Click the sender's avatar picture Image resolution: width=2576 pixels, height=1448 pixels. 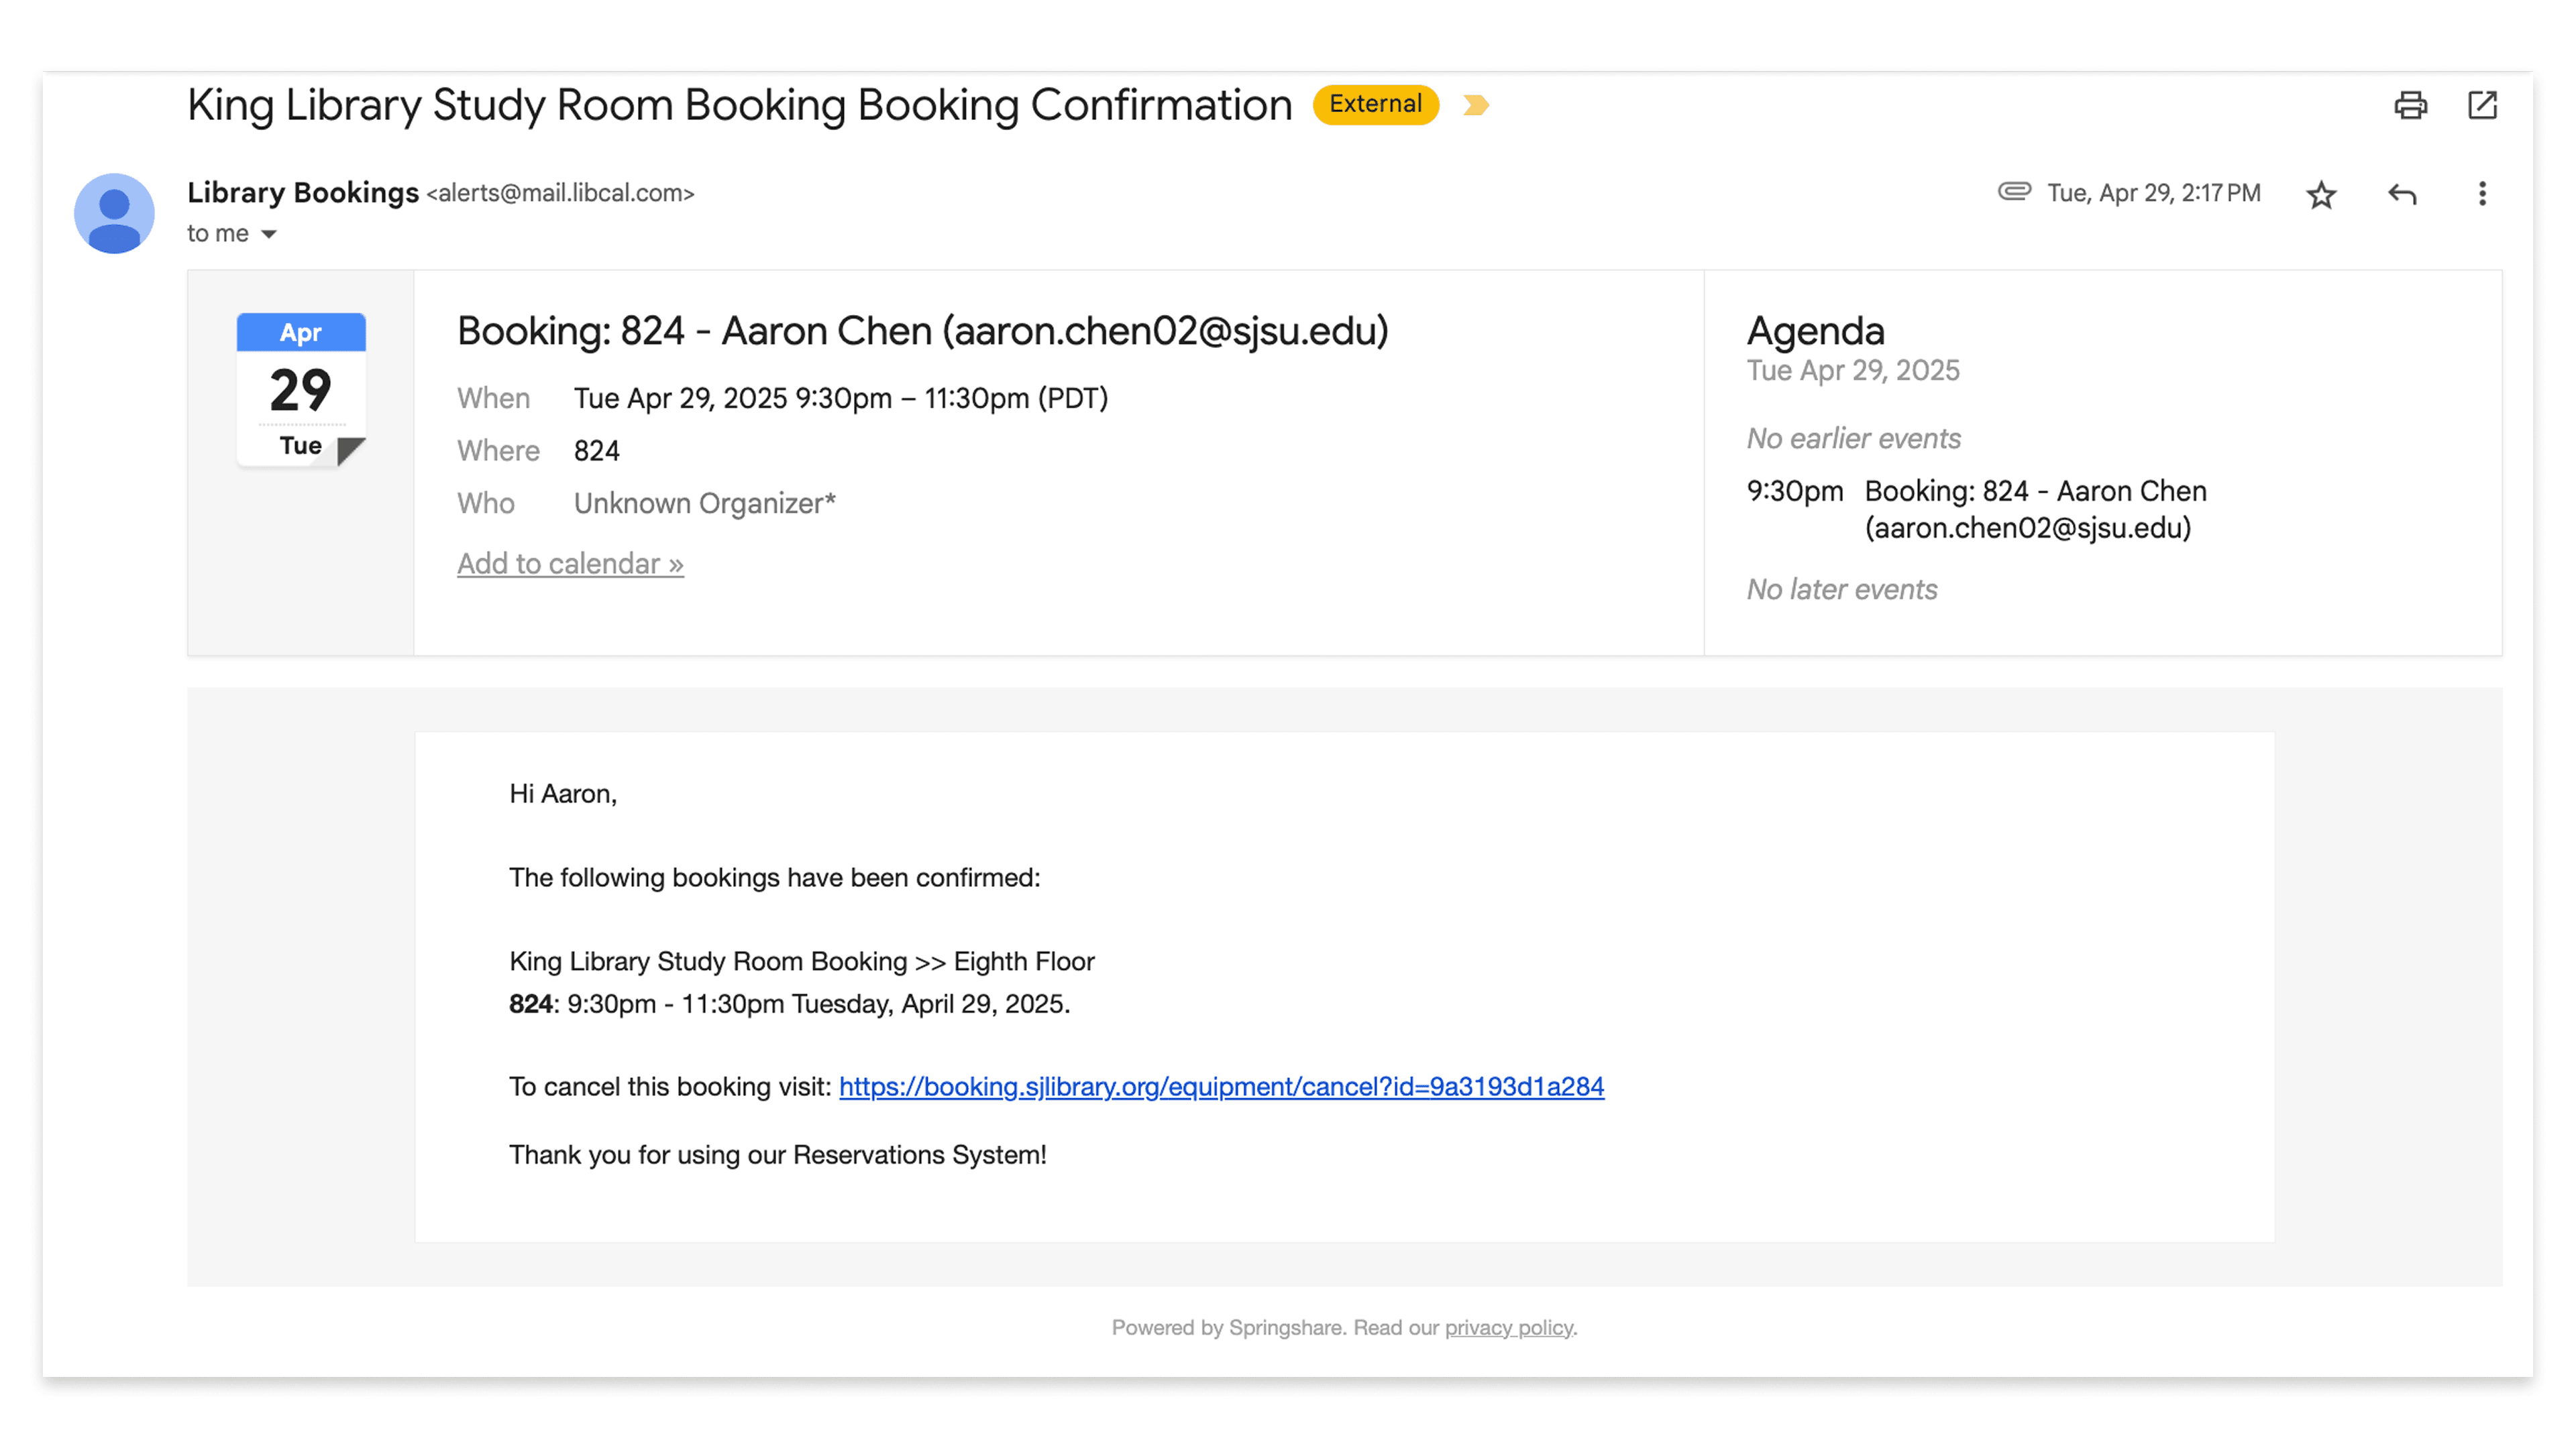click(114, 213)
